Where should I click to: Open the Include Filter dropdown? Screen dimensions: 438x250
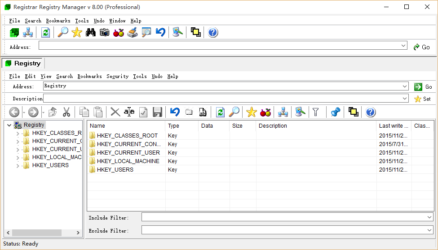429,217
